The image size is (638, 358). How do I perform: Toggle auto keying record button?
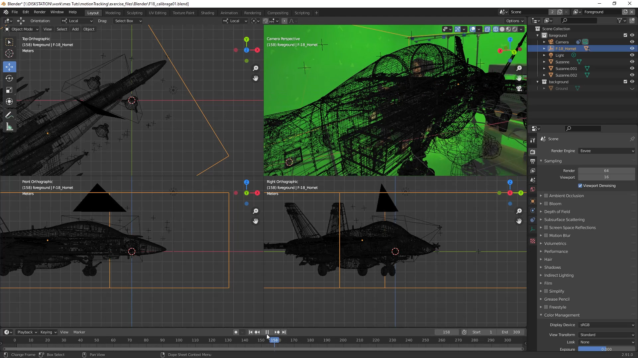click(x=236, y=332)
